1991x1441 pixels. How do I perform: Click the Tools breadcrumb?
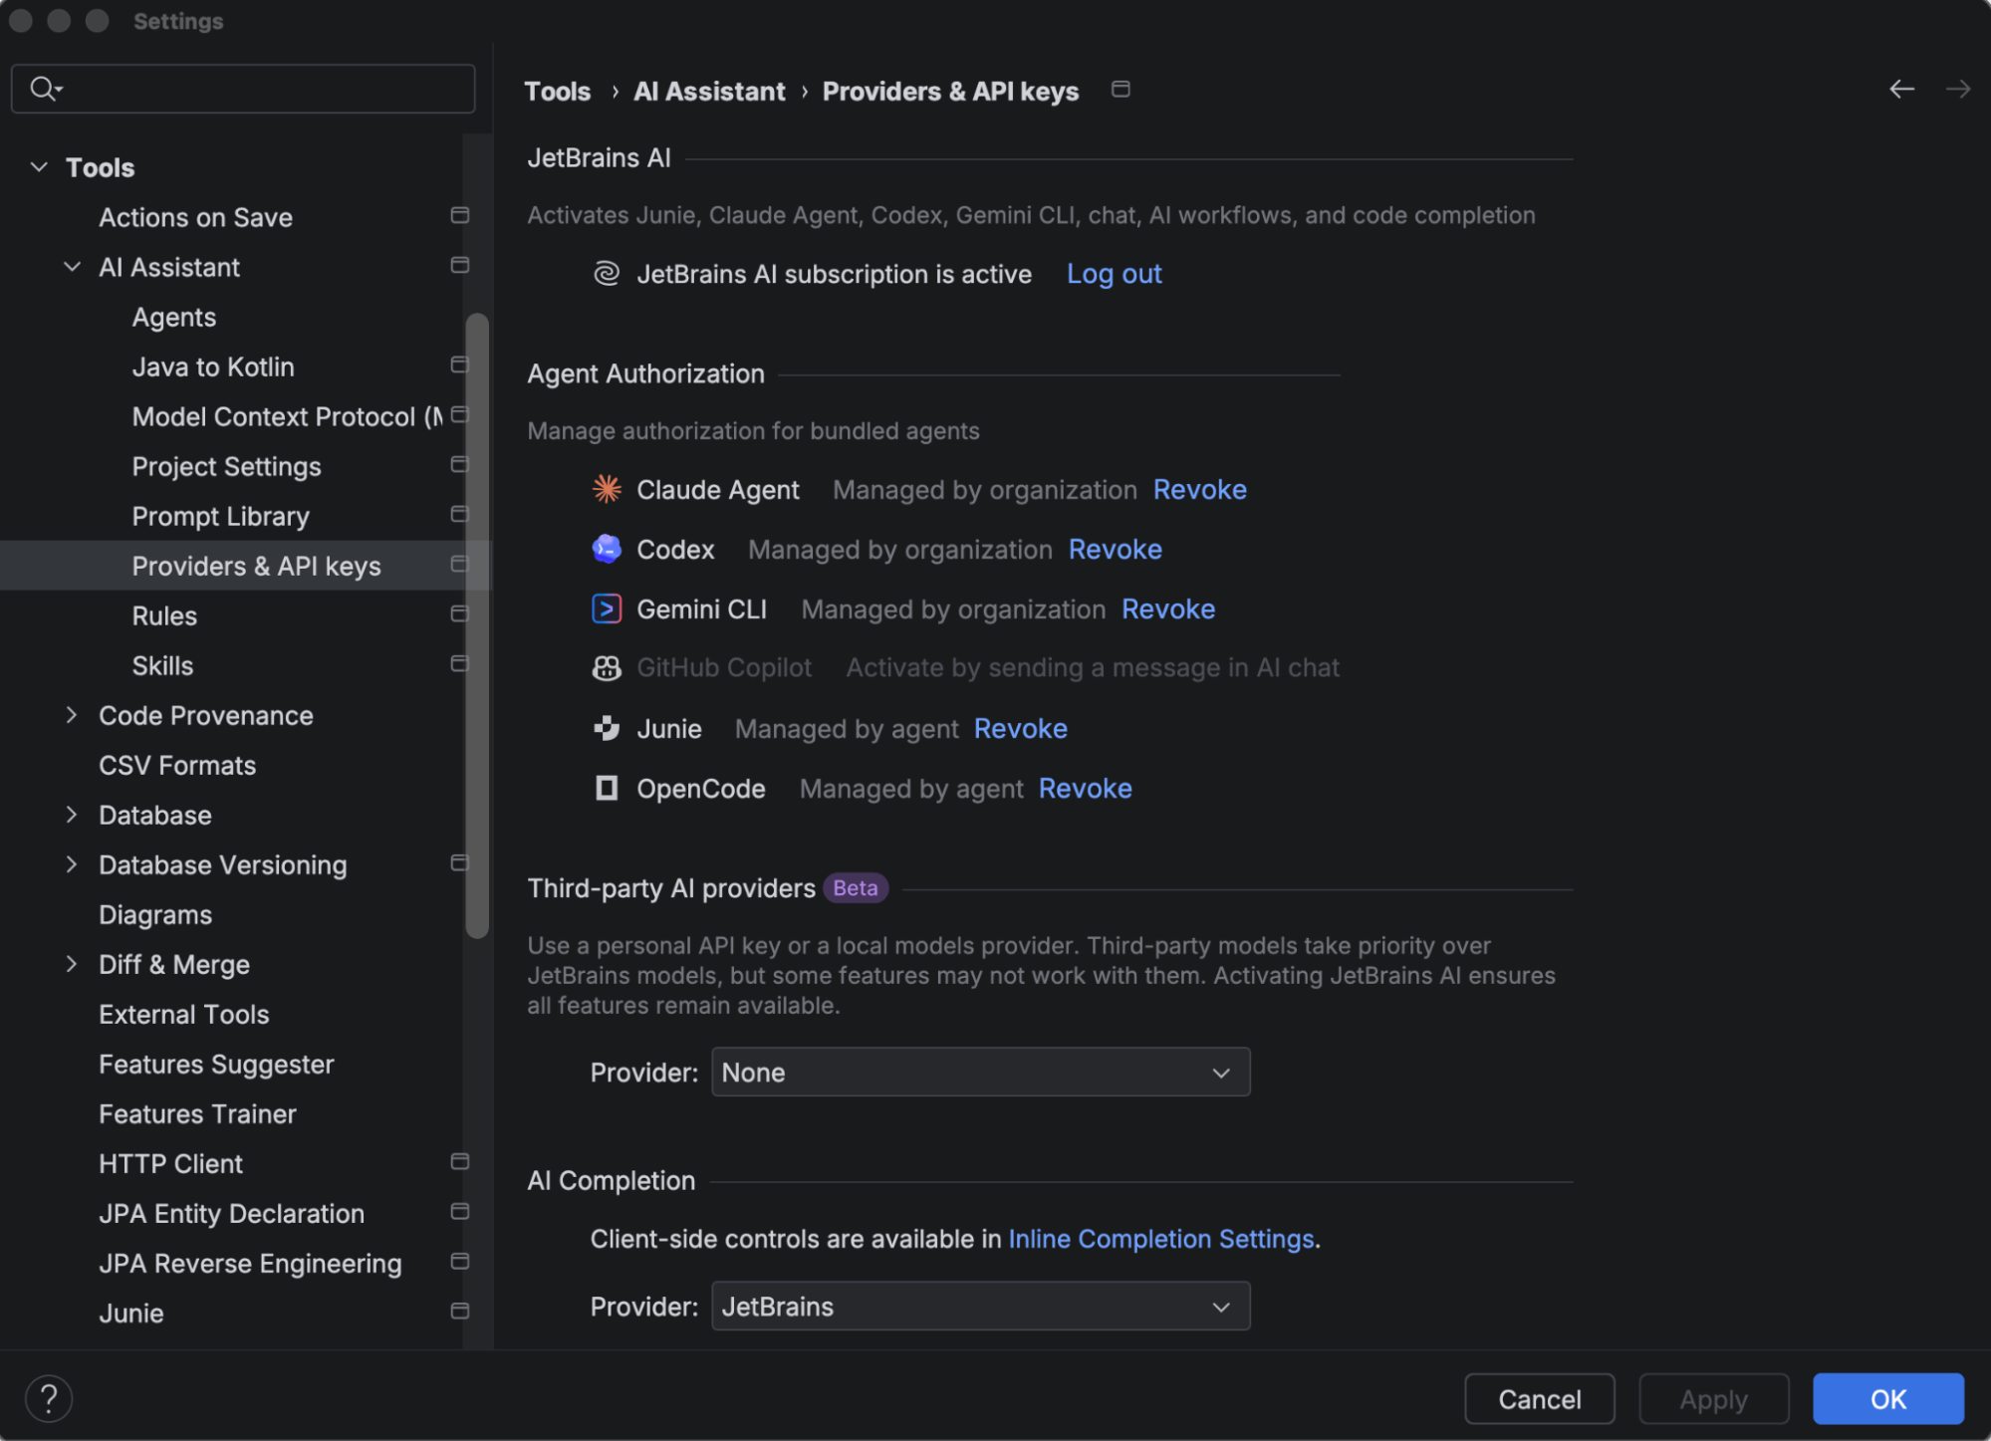[557, 92]
